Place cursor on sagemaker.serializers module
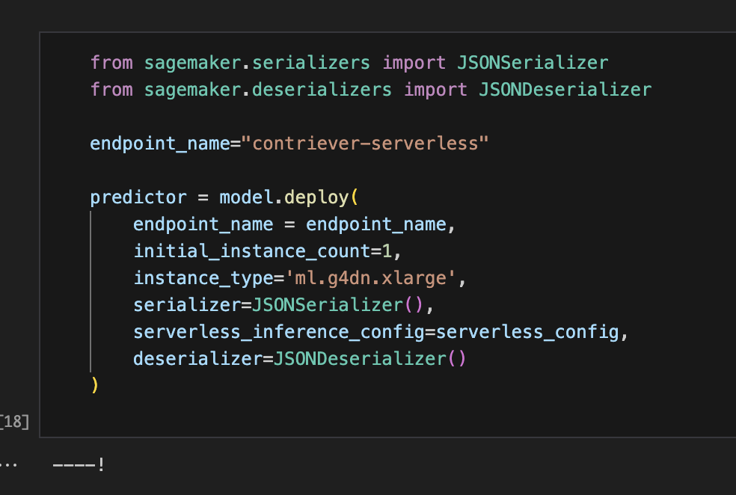Image resolution: width=736 pixels, height=495 pixels. 257,62
